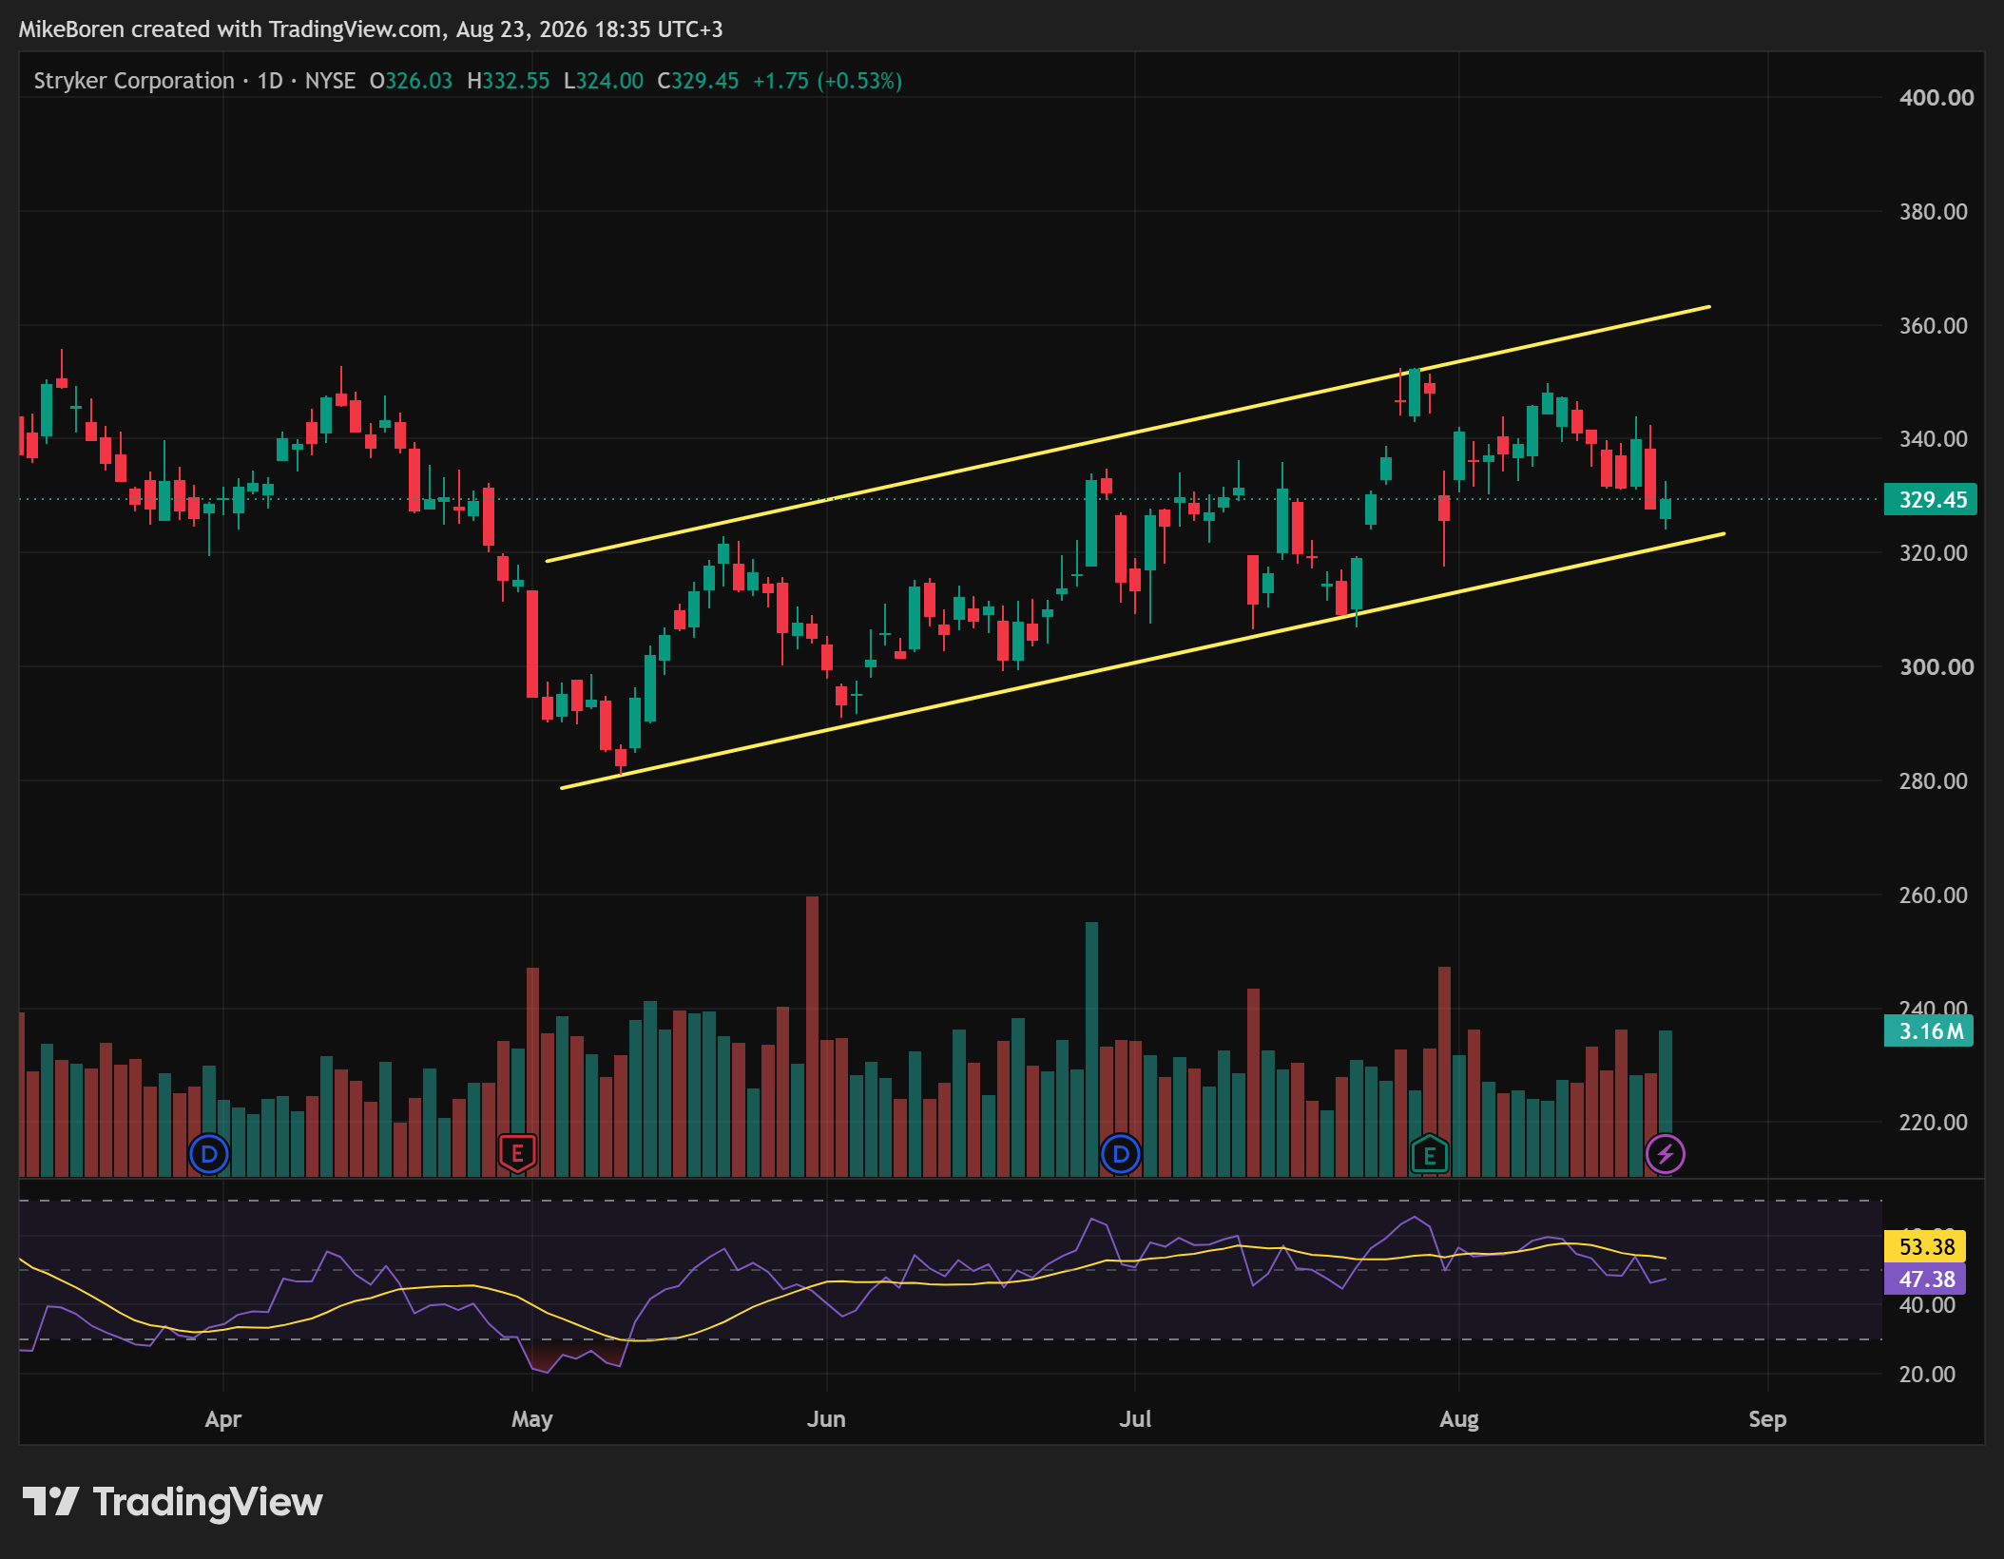Click the "Aug" date axis label
2004x1559 pixels.
coord(1459,1419)
